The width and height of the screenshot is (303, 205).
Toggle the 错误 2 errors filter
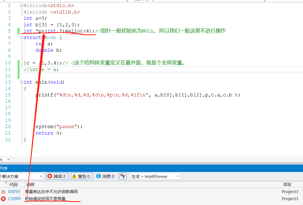pos(57,176)
